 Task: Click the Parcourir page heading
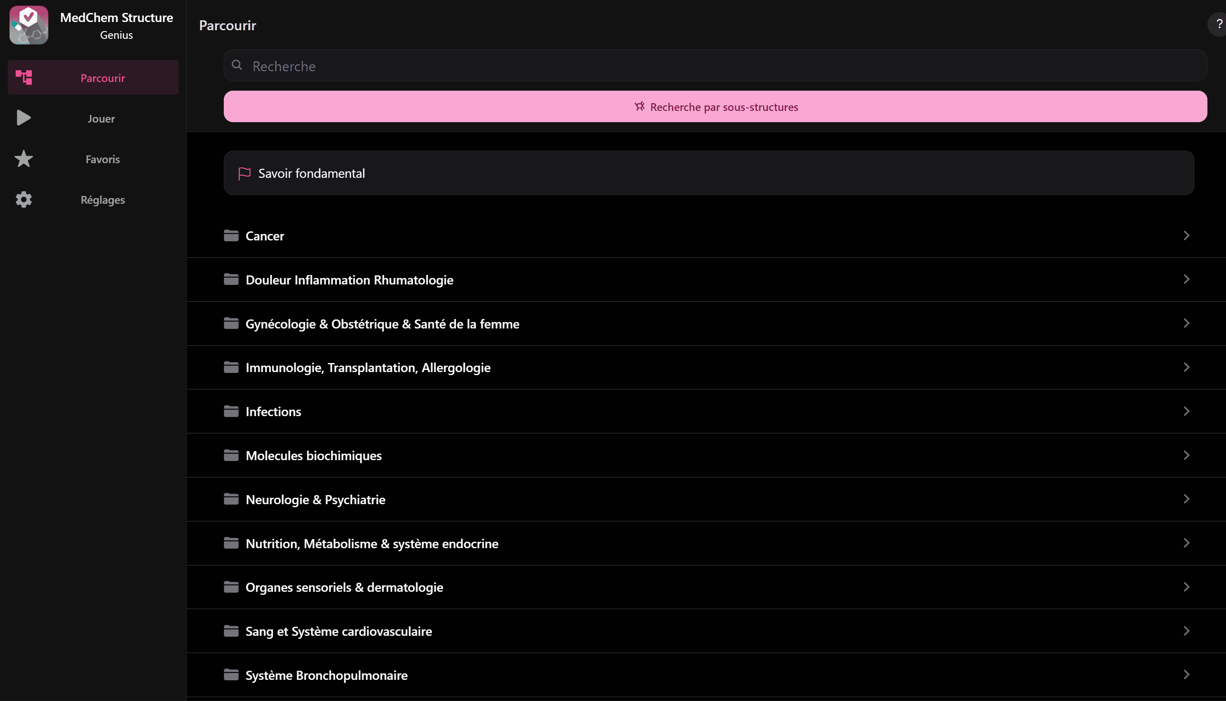[x=227, y=25]
